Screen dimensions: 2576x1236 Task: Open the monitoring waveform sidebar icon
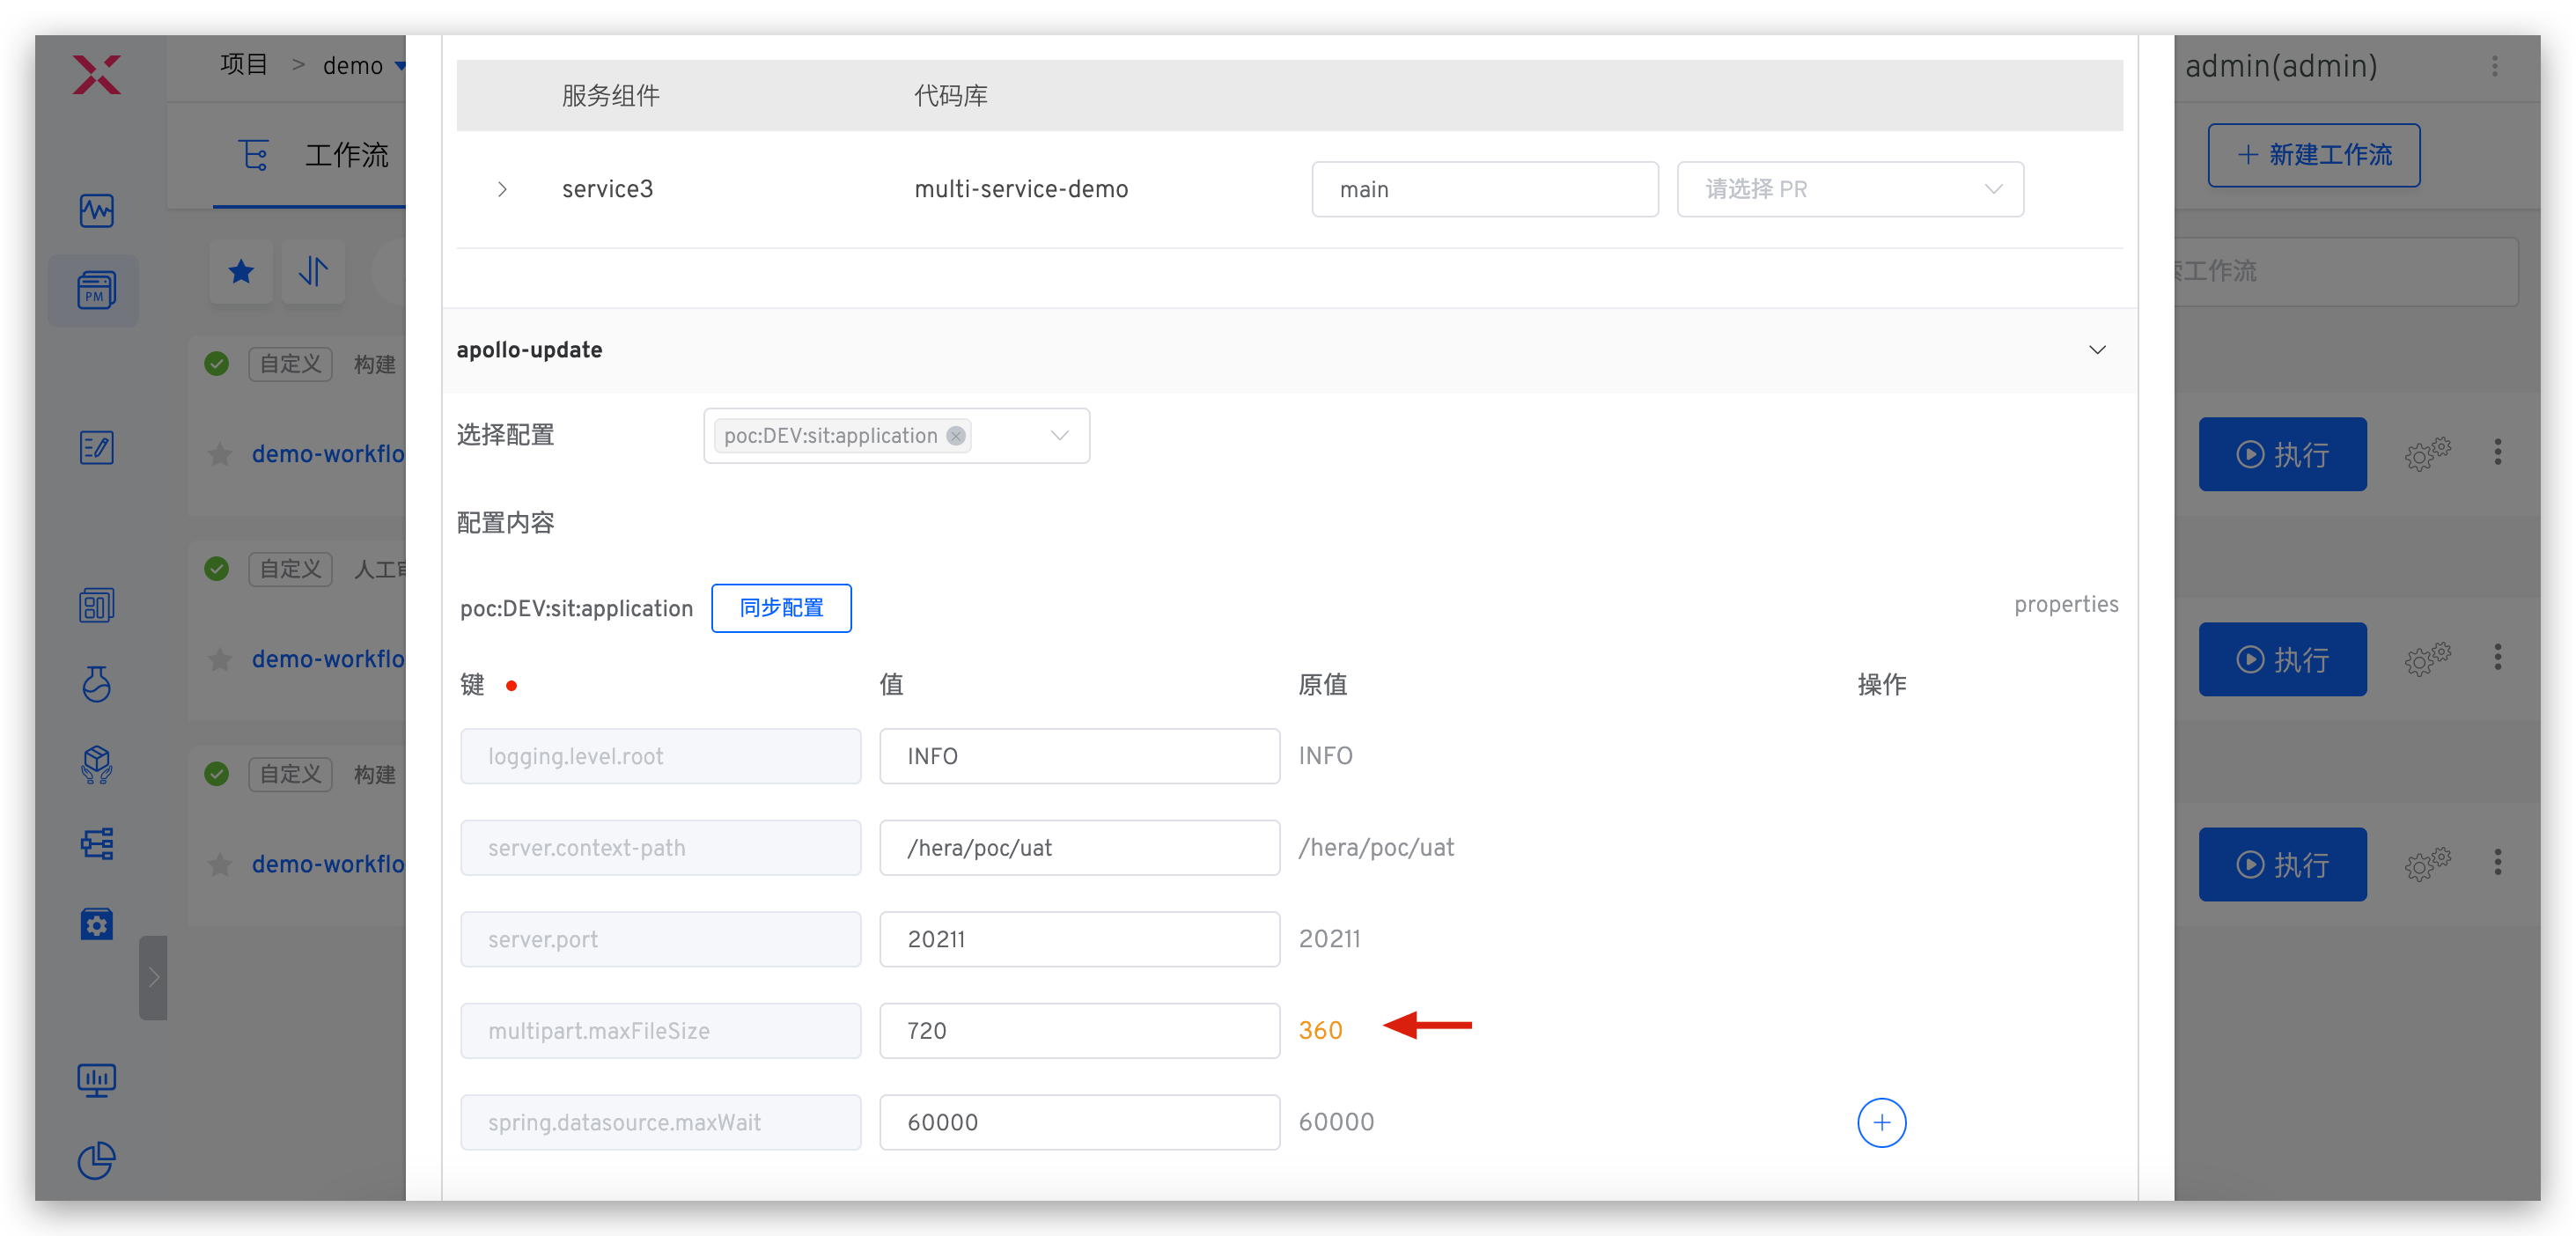coord(96,210)
